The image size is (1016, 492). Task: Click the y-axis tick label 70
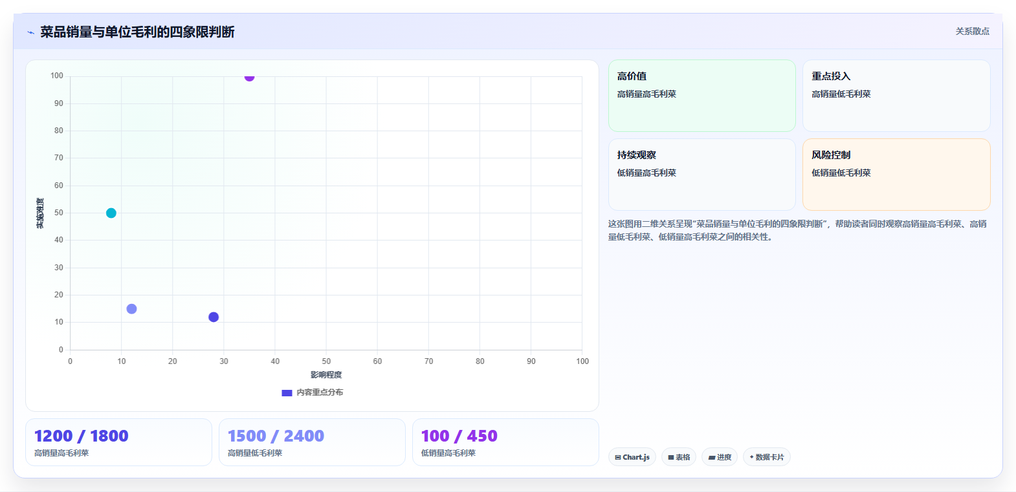click(59, 158)
